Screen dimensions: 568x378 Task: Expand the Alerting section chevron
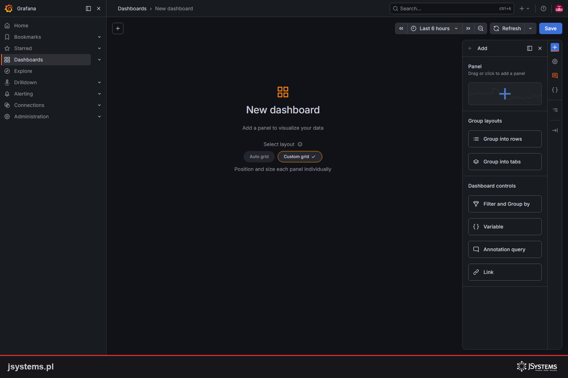click(x=99, y=94)
